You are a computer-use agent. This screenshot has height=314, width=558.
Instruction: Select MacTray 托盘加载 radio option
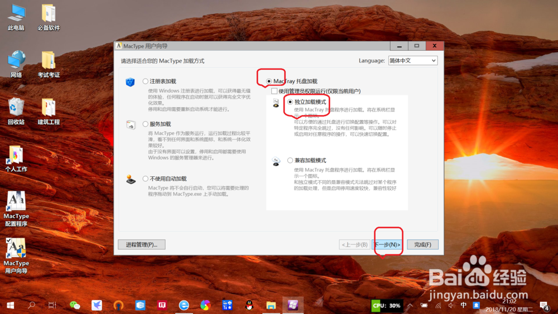[x=269, y=81]
